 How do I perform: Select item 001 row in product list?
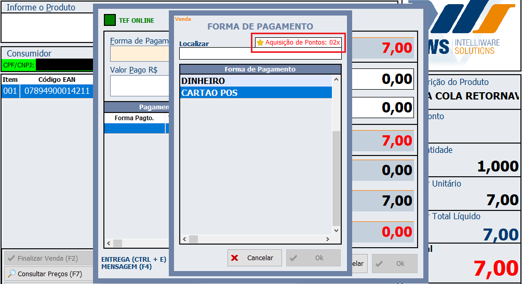[x=47, y=91]
